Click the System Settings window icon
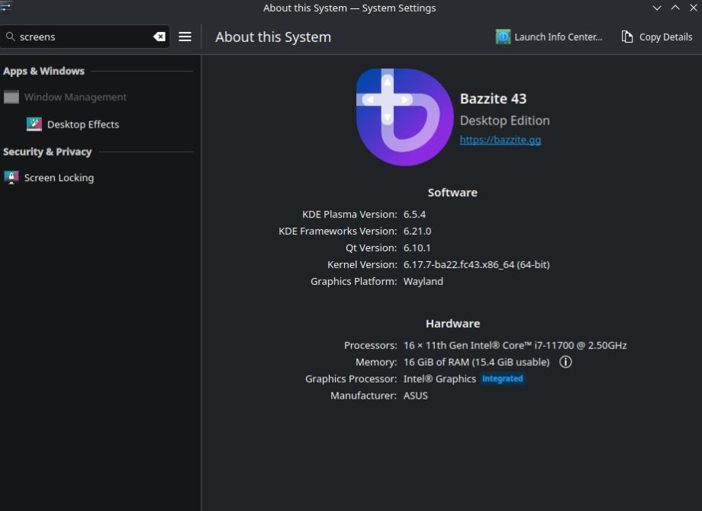Screen dimensions: 702x511 (x=6, y=6)
